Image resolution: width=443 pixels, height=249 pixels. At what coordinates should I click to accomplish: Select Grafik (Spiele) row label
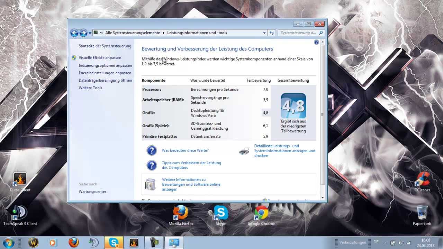click(x=156, y=126)
